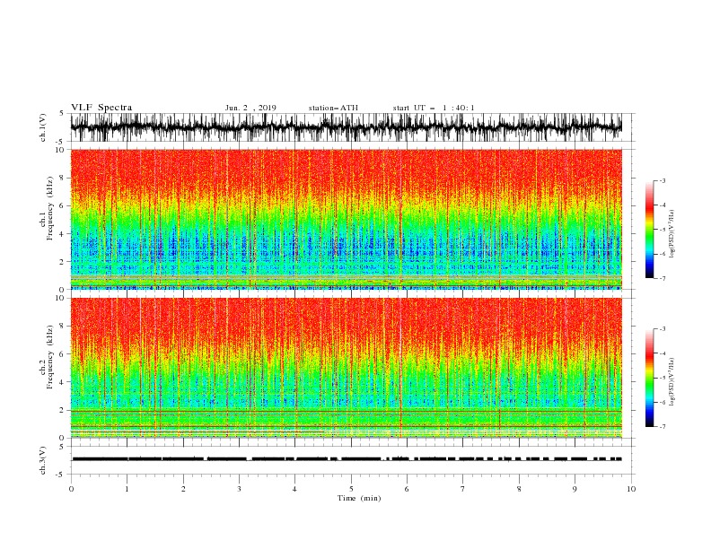Click the ch.2 spectrogram color scale bar

(649, 378)
